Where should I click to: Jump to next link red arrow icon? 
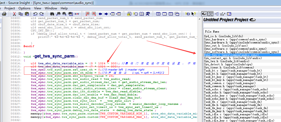(94, 14)
